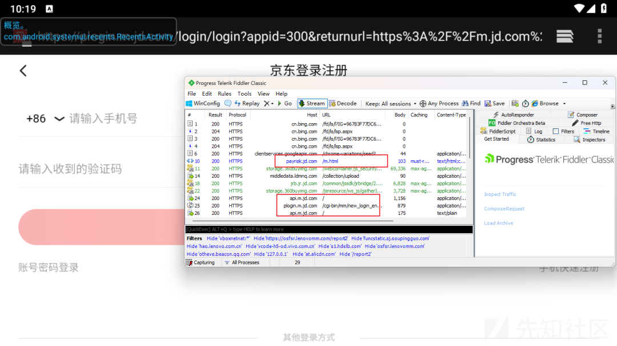This screenshot has width=617, height=346.
Task: Open the Edit menu
Action: 207,94
